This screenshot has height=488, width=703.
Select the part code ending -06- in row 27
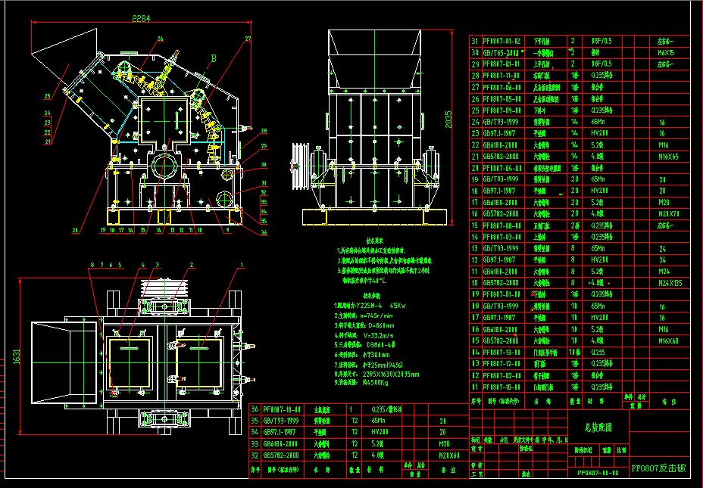coord(501,87)
